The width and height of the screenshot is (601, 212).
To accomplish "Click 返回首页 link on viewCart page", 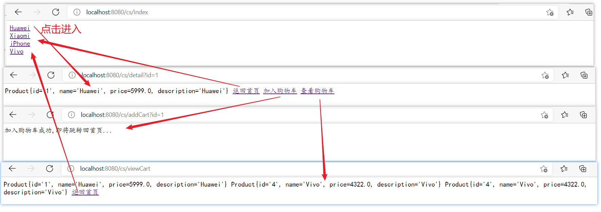I will click(x=85, y=192).
